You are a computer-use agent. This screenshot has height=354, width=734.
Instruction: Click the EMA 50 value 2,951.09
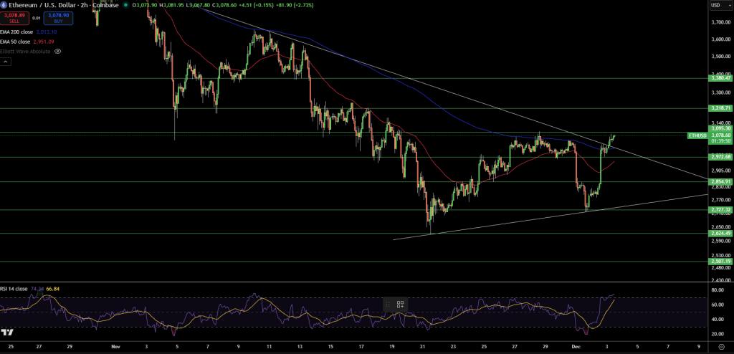click(x=44, y=42)
